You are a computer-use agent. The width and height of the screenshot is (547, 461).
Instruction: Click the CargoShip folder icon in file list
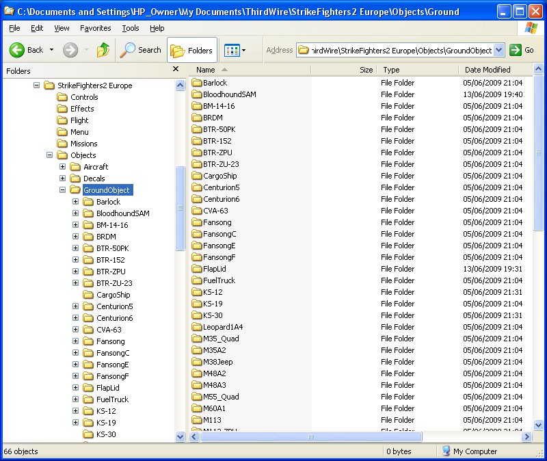coord(197,176)
